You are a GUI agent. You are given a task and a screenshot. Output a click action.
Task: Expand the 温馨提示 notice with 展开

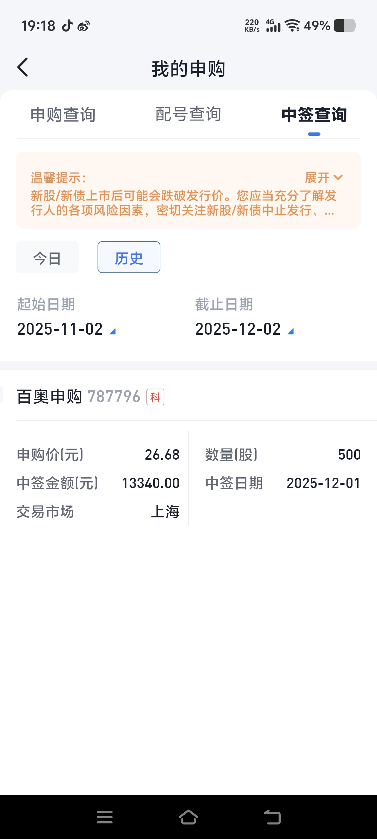coord(323,177)
